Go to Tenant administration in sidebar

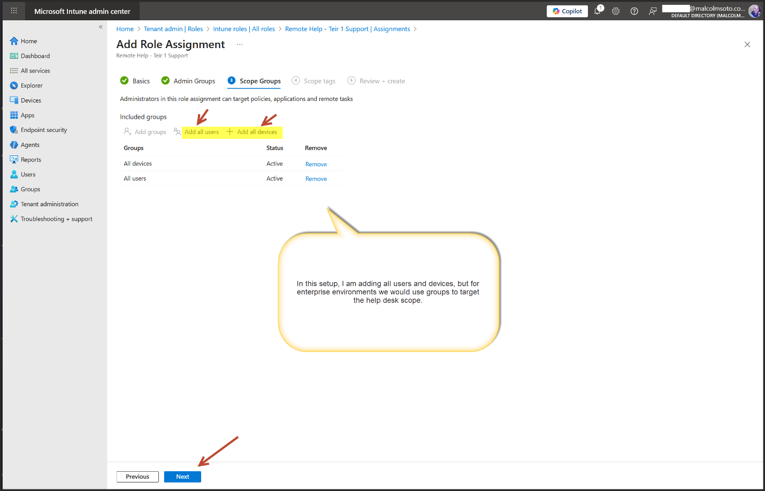coord(49,204)
